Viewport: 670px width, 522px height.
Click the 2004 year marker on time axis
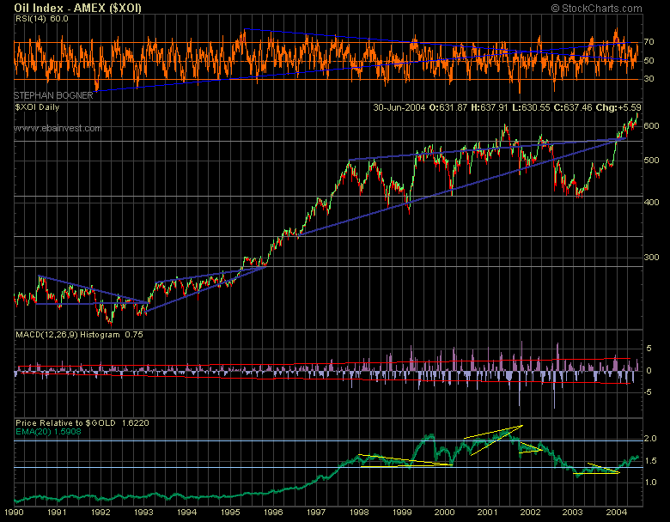[x=615, y=512]
